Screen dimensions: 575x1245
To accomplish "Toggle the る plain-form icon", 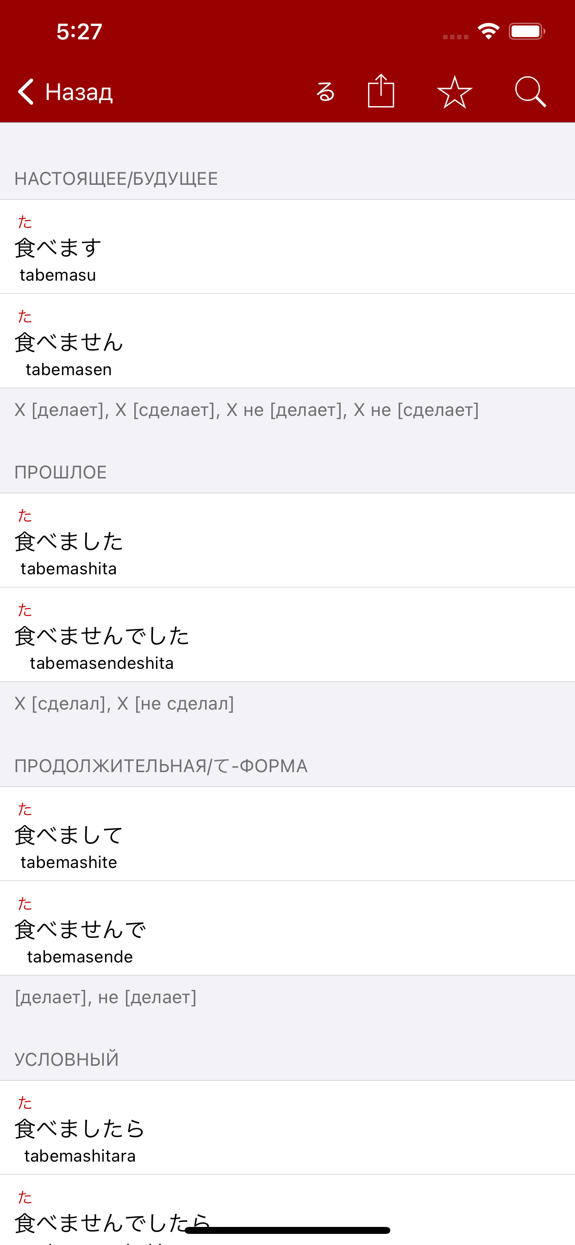I will pos(325,91).
